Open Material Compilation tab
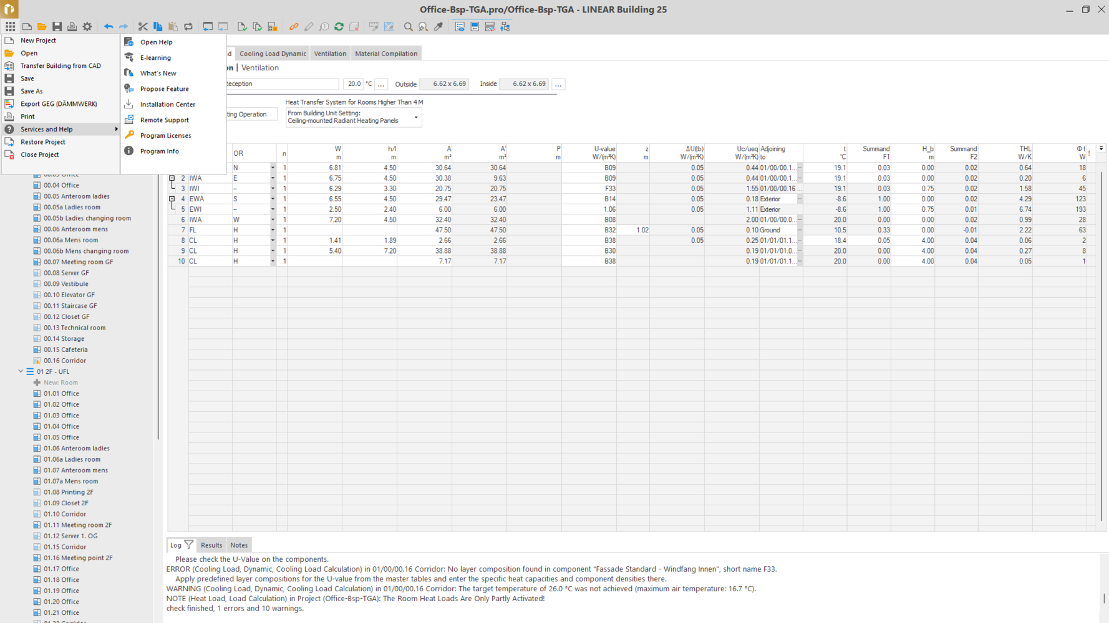The height and width of the screenshot is (623, 1109). coord(386,54)
